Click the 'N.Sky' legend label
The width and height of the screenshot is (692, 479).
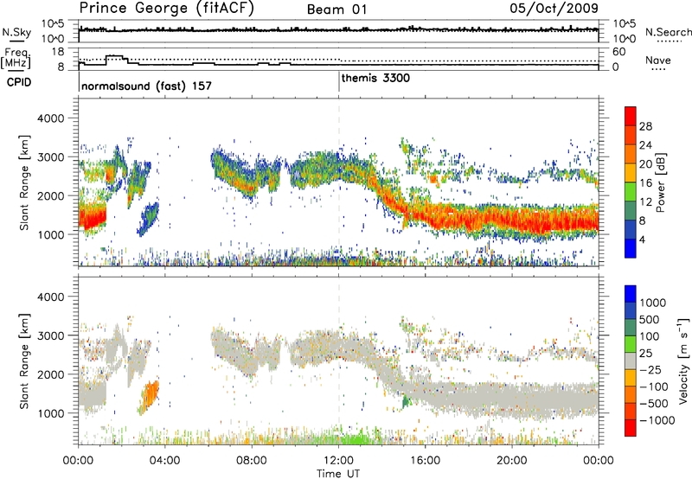[x=16, y=33]
